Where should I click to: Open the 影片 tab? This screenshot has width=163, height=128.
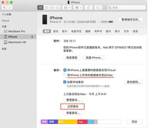click(x=65, y=31)
